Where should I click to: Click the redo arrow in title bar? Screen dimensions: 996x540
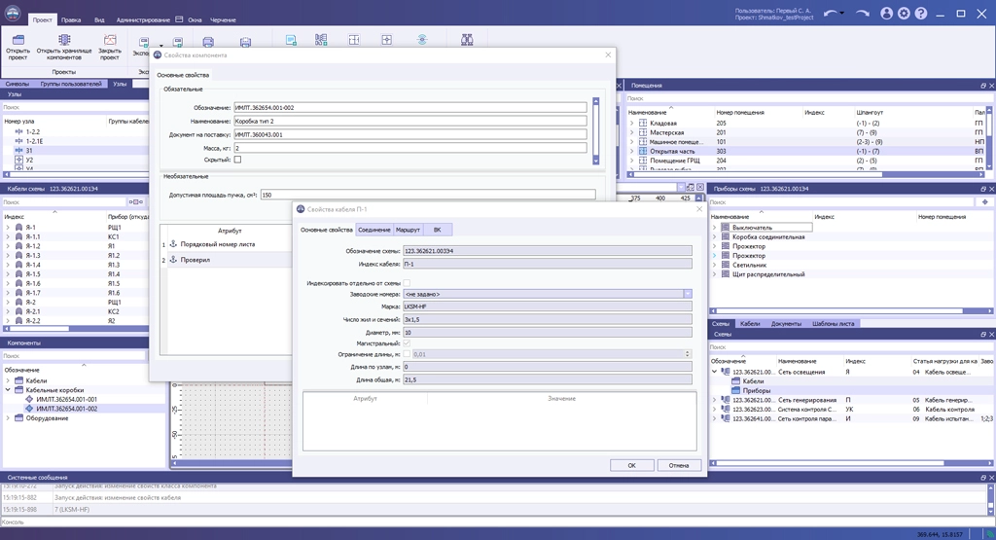pyautogui.click(x=862, y=14)
